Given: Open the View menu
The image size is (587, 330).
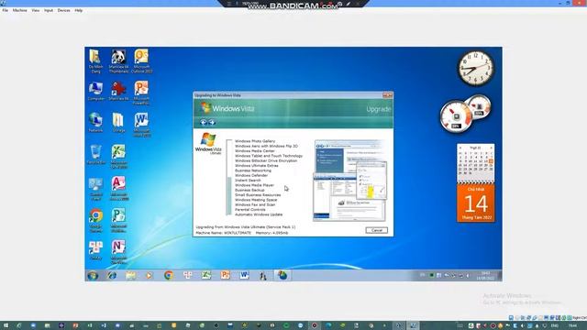Looking at the screenshot, I should coord(36,10).
